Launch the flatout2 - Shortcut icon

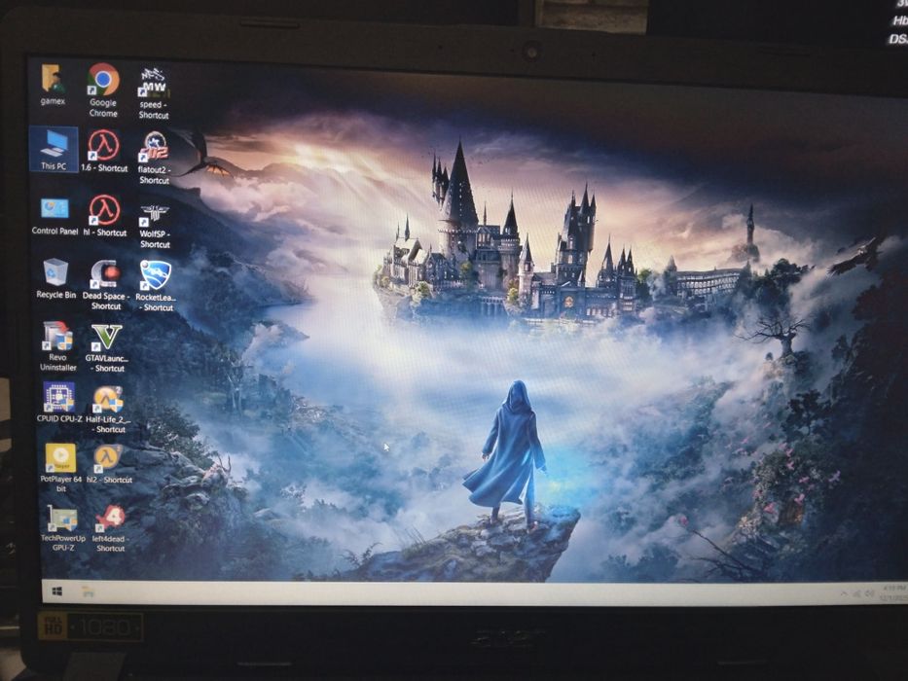pyautogui.click(x=154, y=158)
